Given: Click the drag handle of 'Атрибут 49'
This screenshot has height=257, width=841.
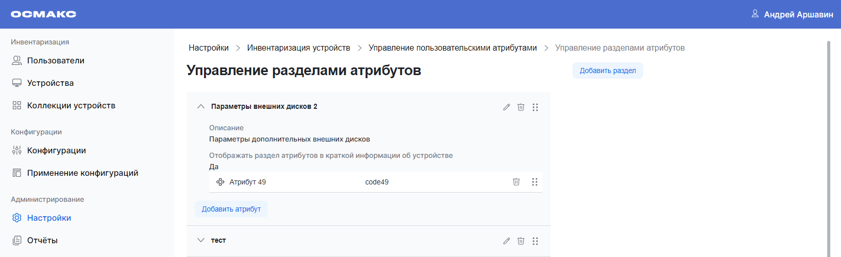Looking at the screenshot, I should (534, 182).
